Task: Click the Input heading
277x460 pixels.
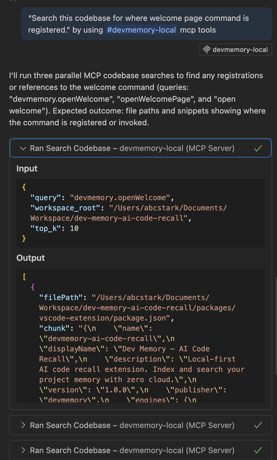Action: pyautogui.click(x=27, y=168)
